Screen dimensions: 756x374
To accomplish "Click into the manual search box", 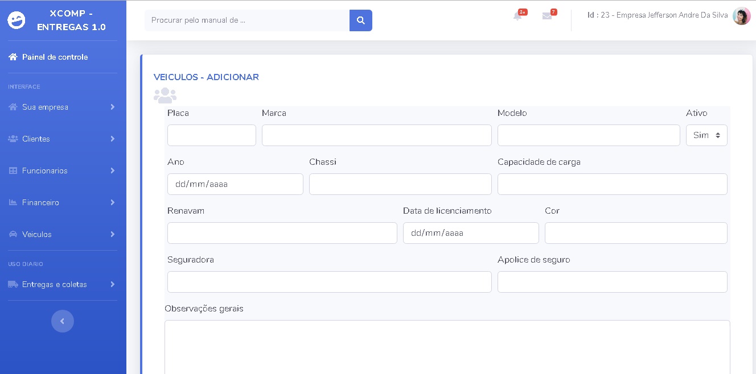I will click(x=247, y=20).
